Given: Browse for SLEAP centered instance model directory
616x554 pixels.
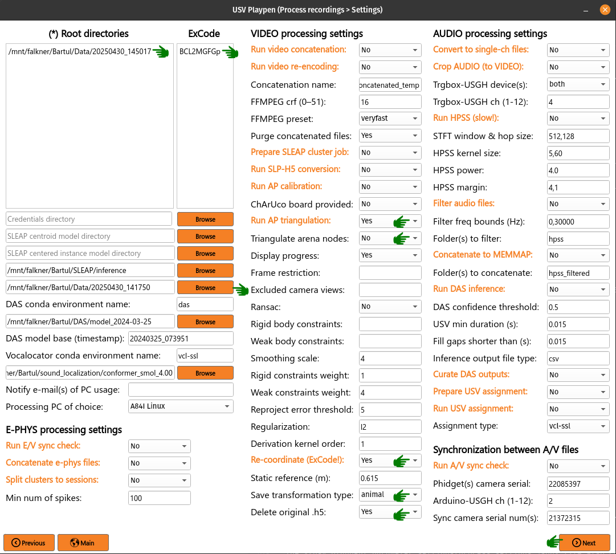Looking at the screenshot, I should click(x=205, y=254).
